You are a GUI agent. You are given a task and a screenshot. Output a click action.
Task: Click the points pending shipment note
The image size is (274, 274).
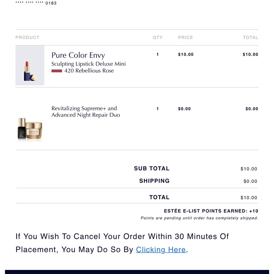(199, 218)
